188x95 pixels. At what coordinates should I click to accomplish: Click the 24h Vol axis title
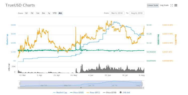click(9, 67)
